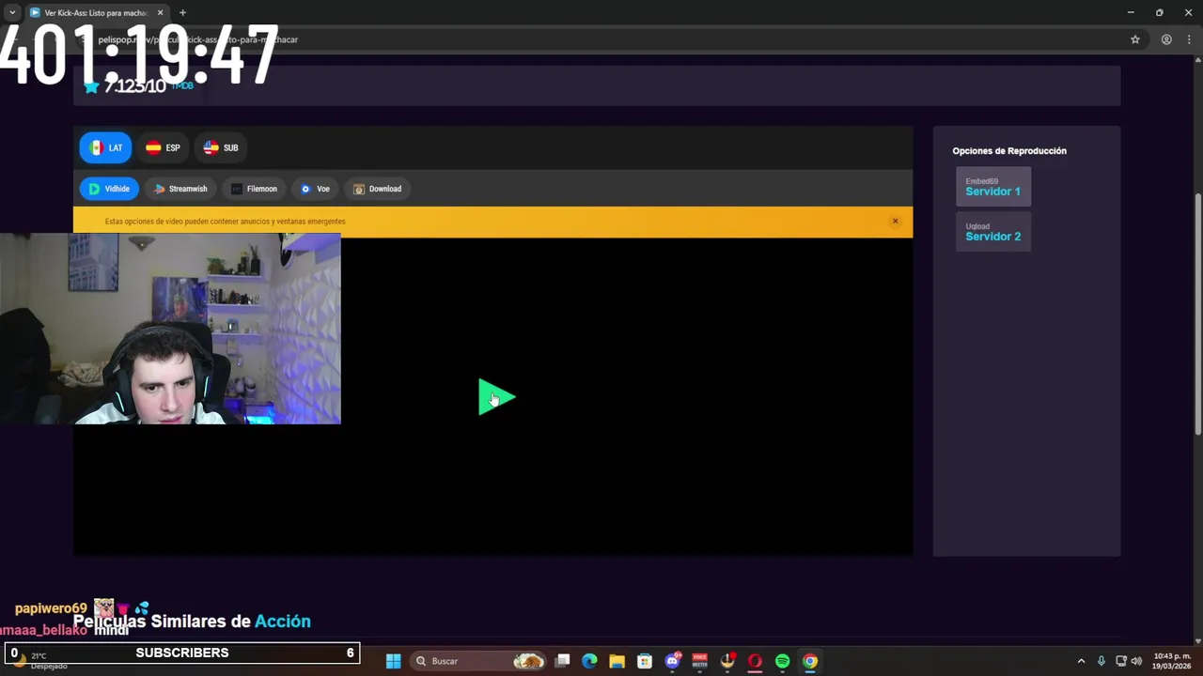Screen dimensions: 1203x676
Task: Open network settings tray icon
Action: (1120, 661)
